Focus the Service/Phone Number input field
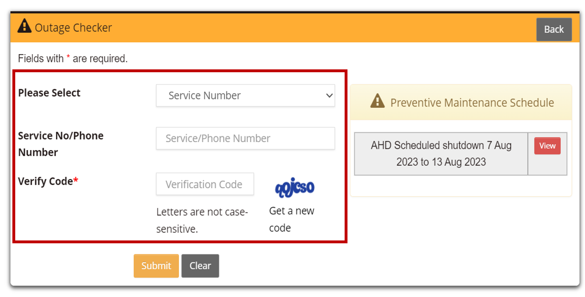The image size is (585, 297). click(x=245, y=138)
